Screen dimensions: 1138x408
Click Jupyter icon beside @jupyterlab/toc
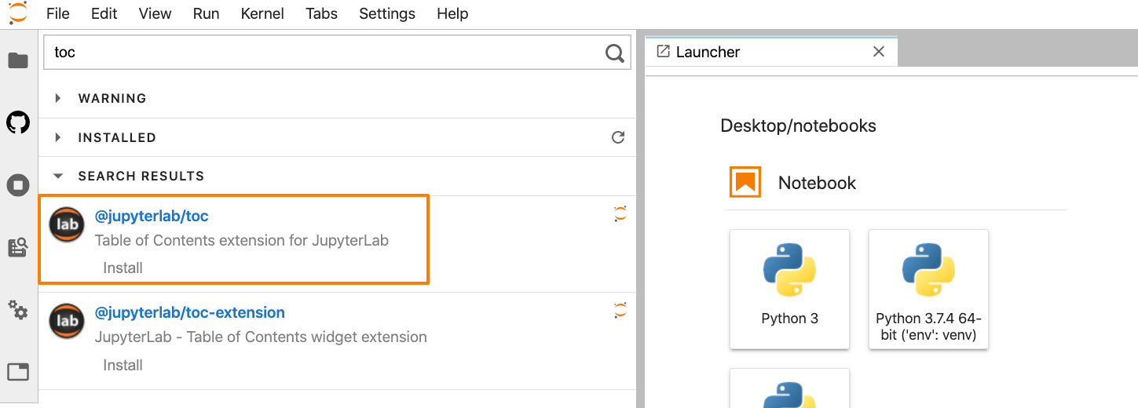pyautogui.click(x=620, y=213)
